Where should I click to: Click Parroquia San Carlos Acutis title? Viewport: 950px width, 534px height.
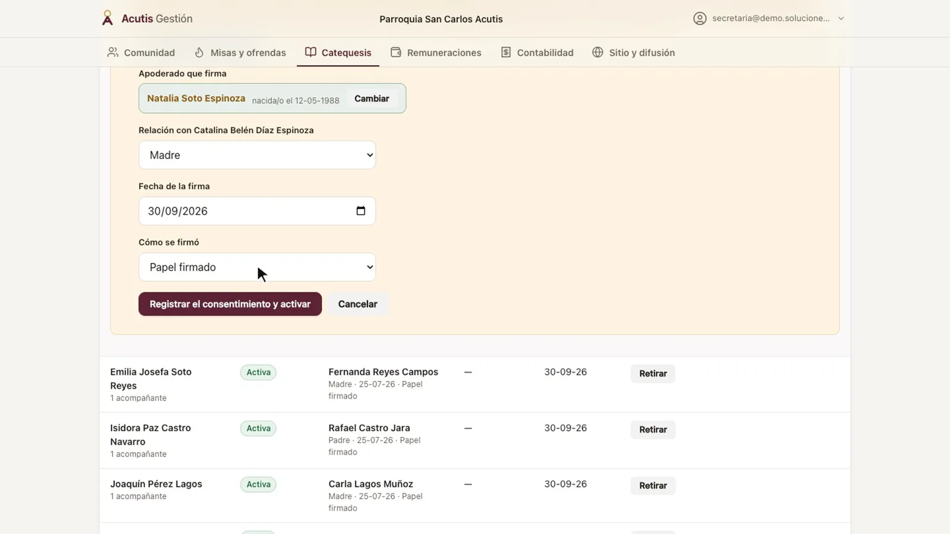pyautogui.click(x=441, y=19)
